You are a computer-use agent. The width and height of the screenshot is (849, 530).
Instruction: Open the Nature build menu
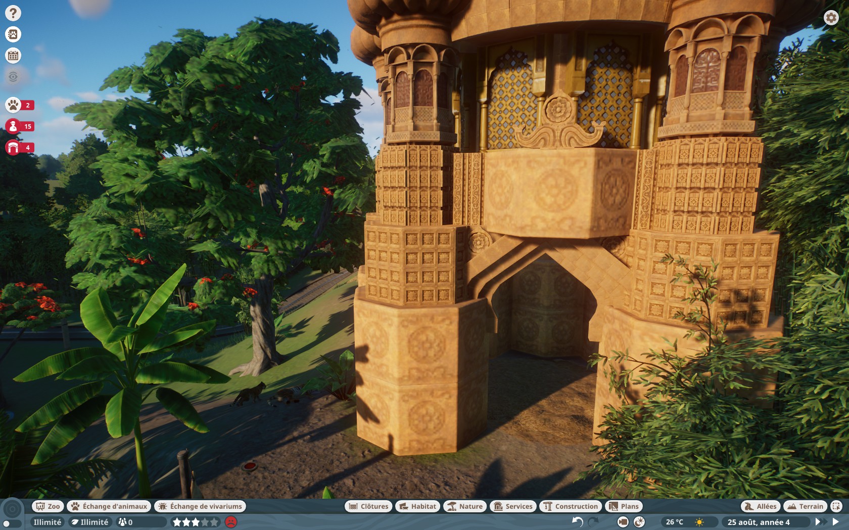pyautogui.click(x=465, y=506)
